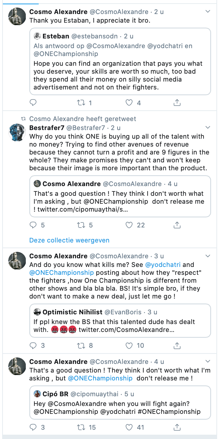Like the Thank you Estaban tweet
The height and width of the screenshot is (439, 220).
pos(129,103)
